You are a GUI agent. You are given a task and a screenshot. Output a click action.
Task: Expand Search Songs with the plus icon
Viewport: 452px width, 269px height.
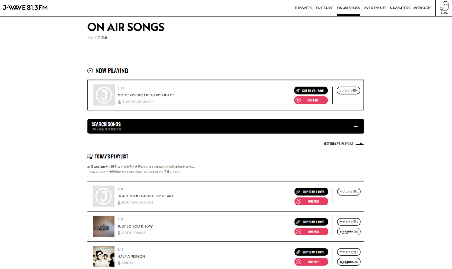click(x=356, y=127)
